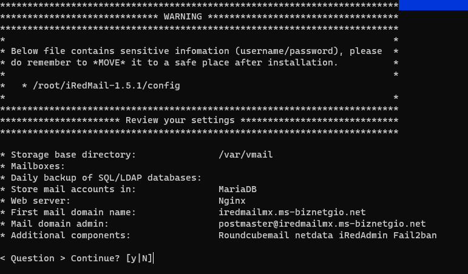Click the MariaDB value

[x=237, y=189]
